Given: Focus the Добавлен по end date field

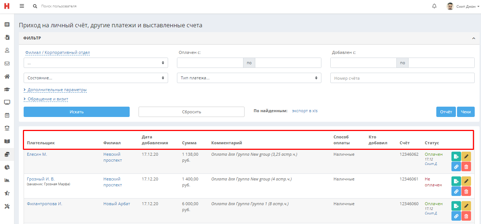Looking at the screenshot, I should 441,63.
